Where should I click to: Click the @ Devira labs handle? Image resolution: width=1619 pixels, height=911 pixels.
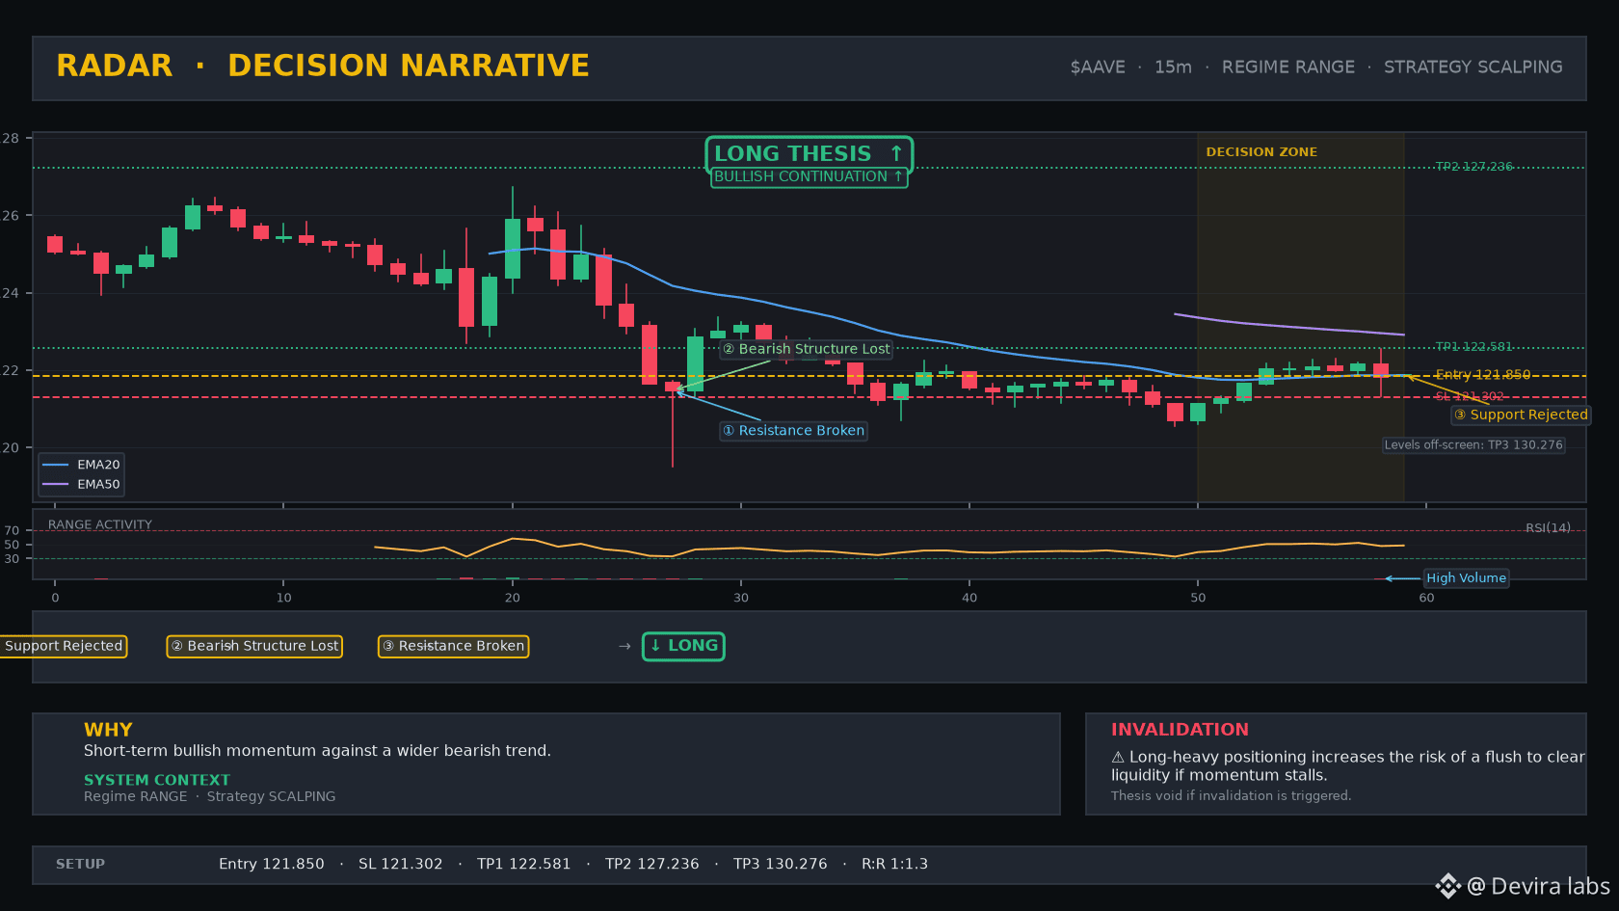pos(1538,886)
